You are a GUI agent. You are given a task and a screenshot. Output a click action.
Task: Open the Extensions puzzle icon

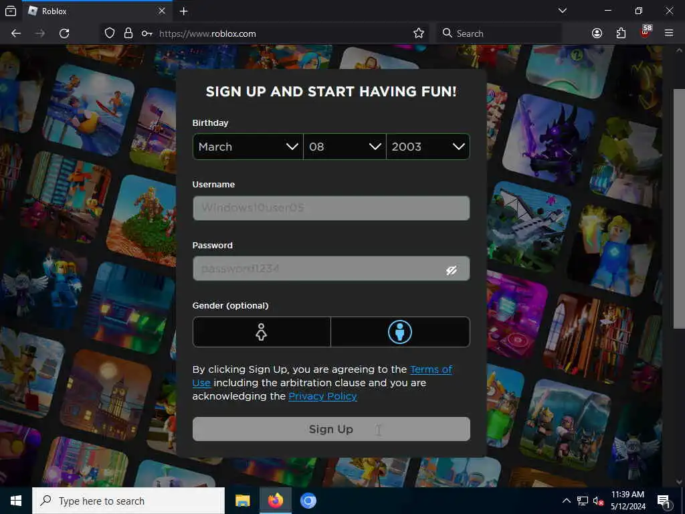(x=621, y=33)
